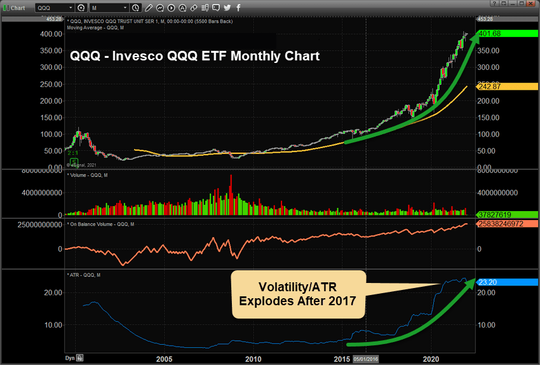Click the symbol link chain icon
540x365 pixels.
194,8
